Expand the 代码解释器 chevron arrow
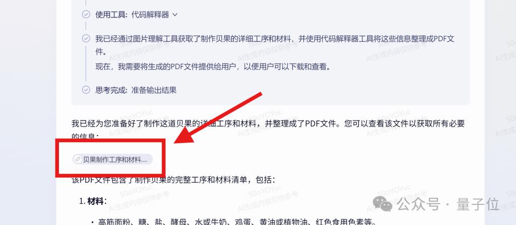516x225 pixels. 175,15
